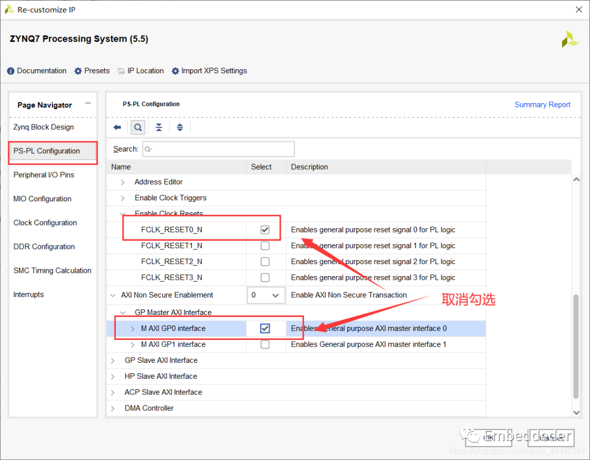Image resolution: width=590 pixels, height=460 pixels.
Task: Enable FCLK_RESET2_N checkbox
Action: (x=265, y=261)
